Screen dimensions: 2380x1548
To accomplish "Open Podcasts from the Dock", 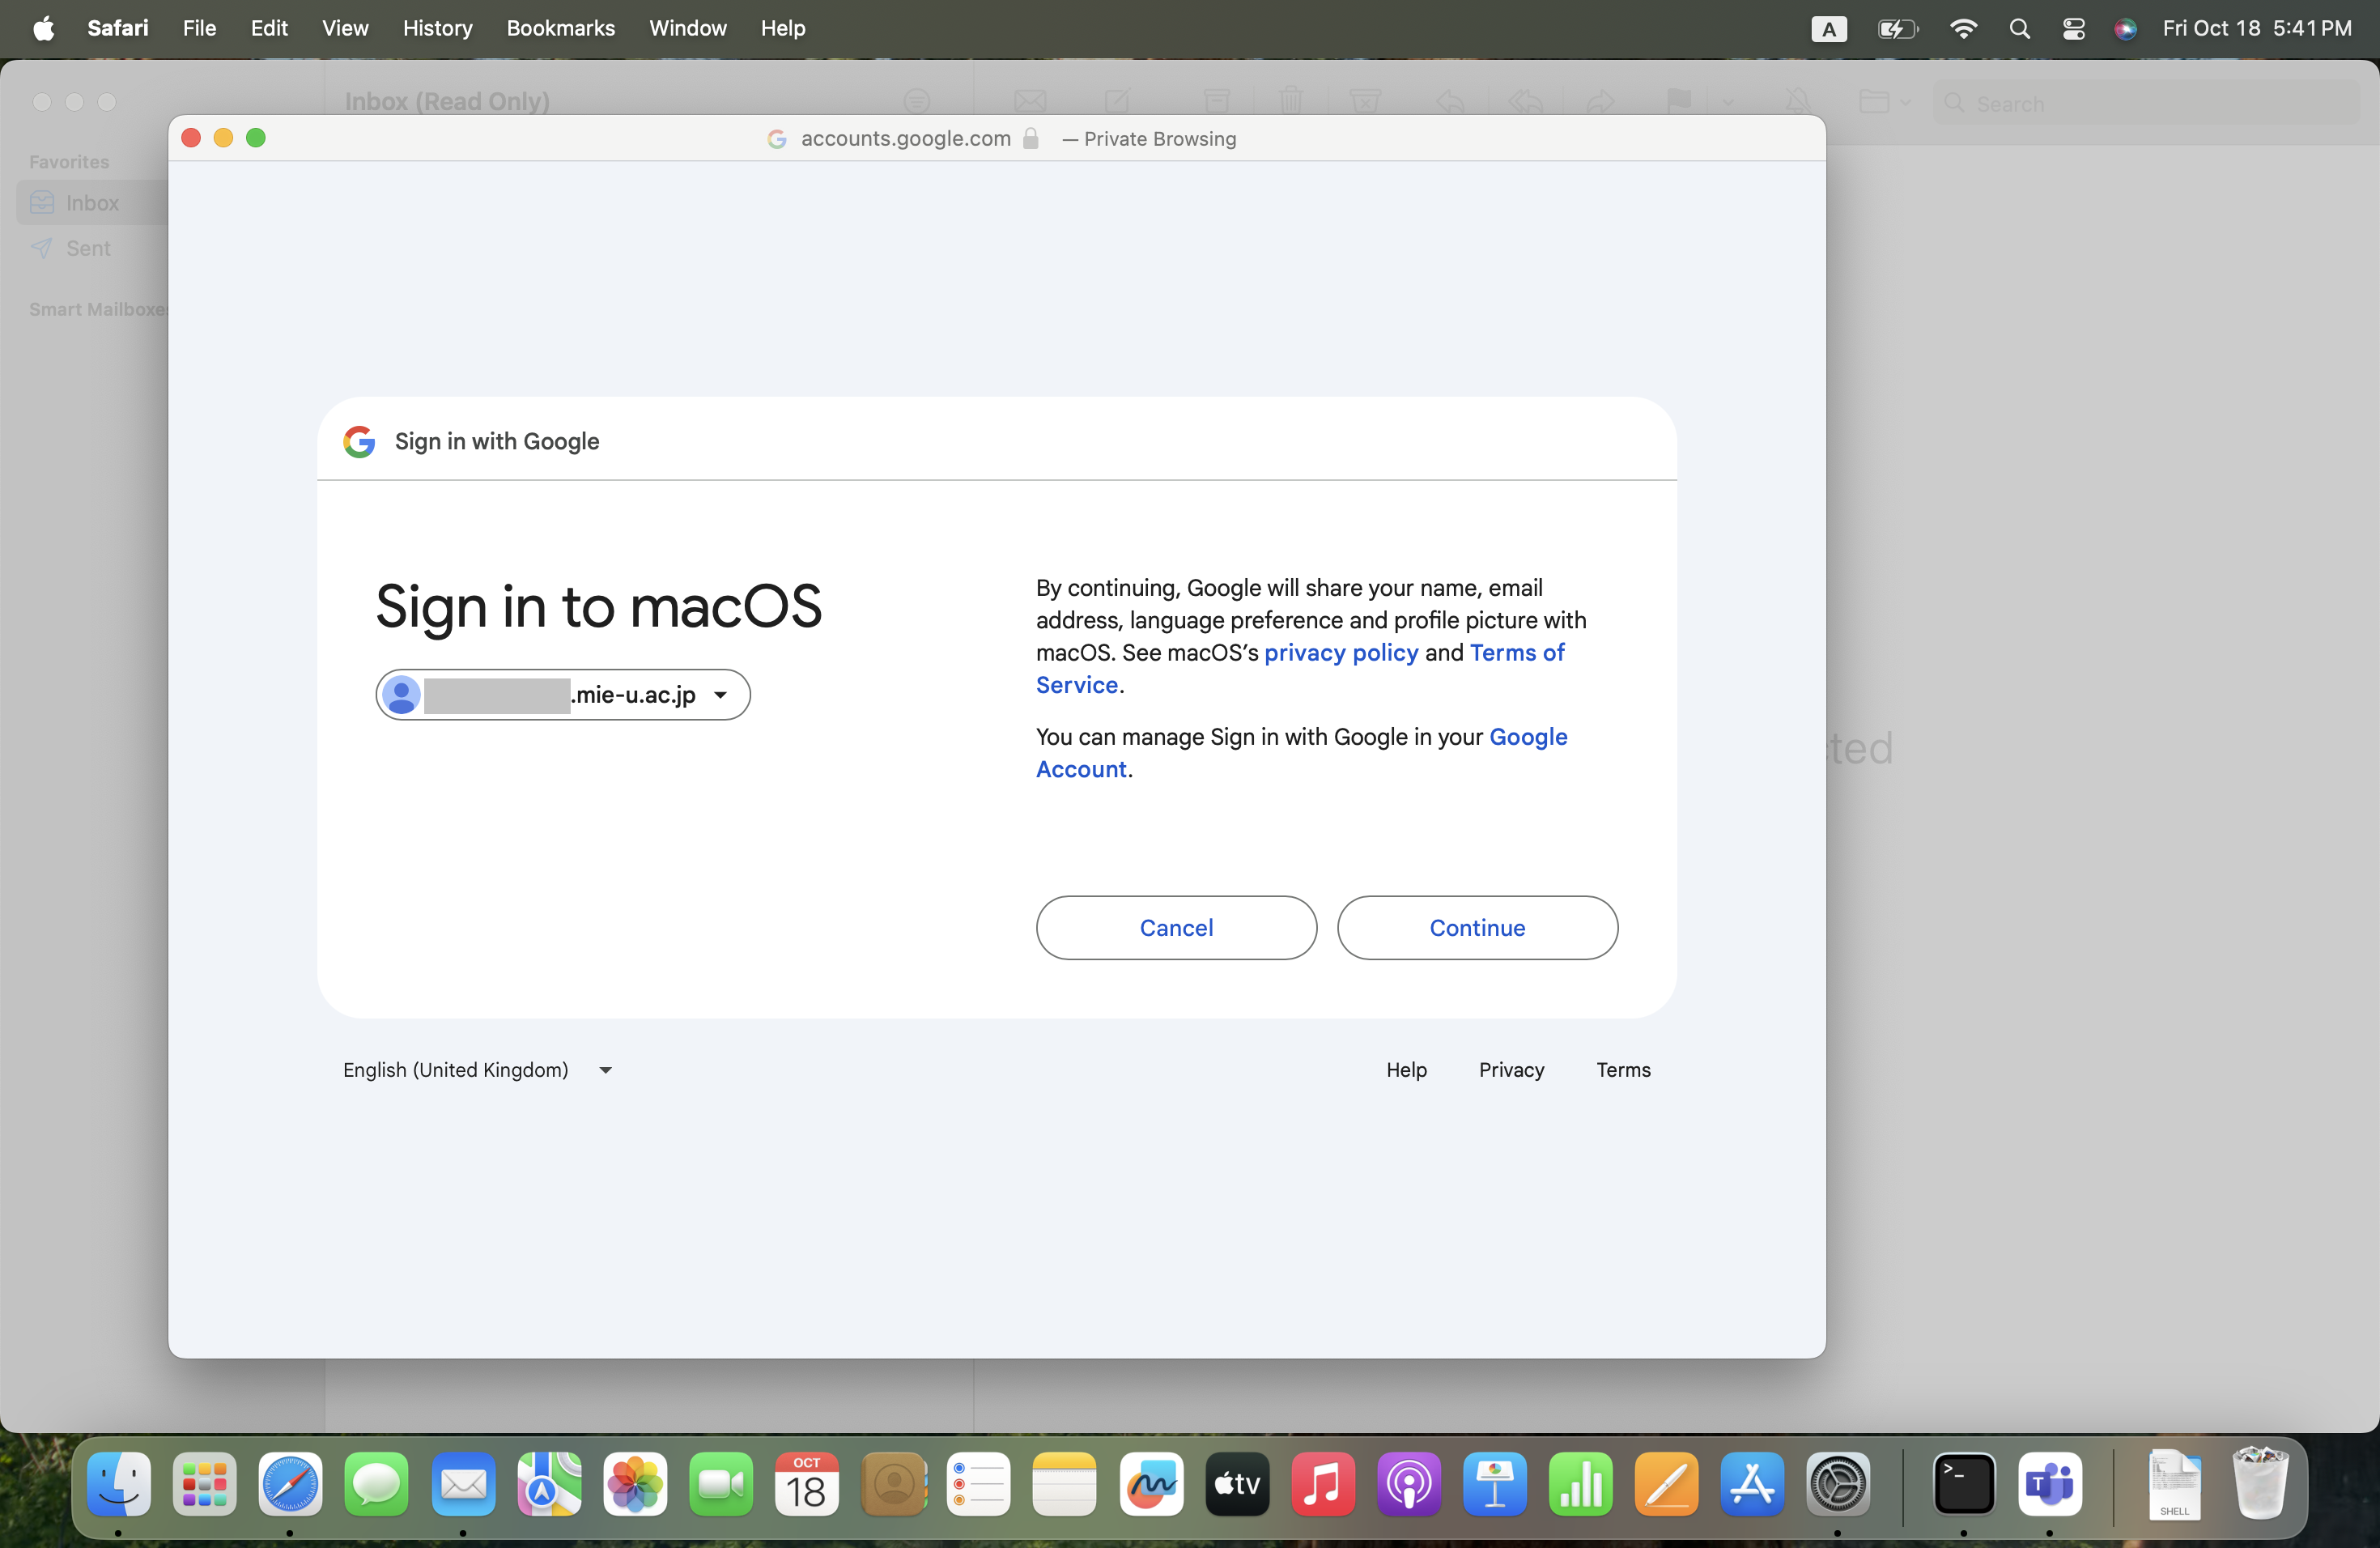I will point(1409,1484).
